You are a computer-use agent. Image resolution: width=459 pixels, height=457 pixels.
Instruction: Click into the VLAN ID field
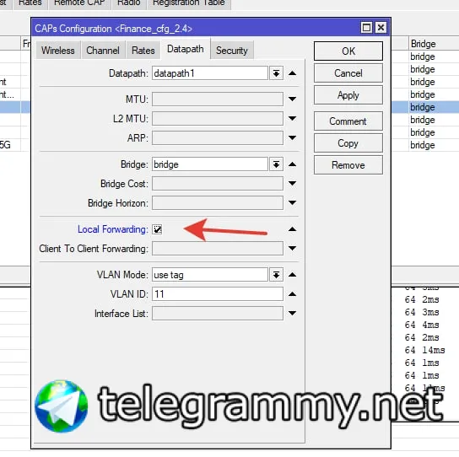[x=218, y=294]
